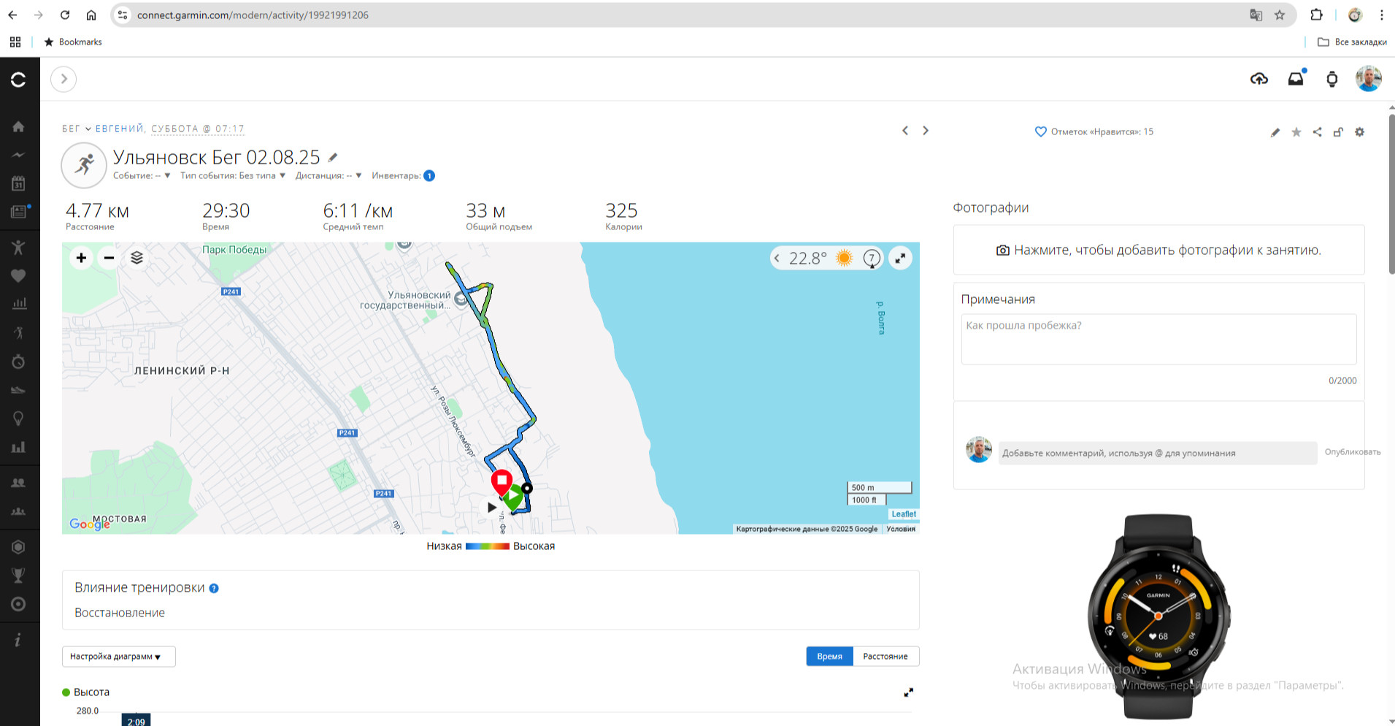Like the activity with heart icon
1395x726 pixels.
1041,132
